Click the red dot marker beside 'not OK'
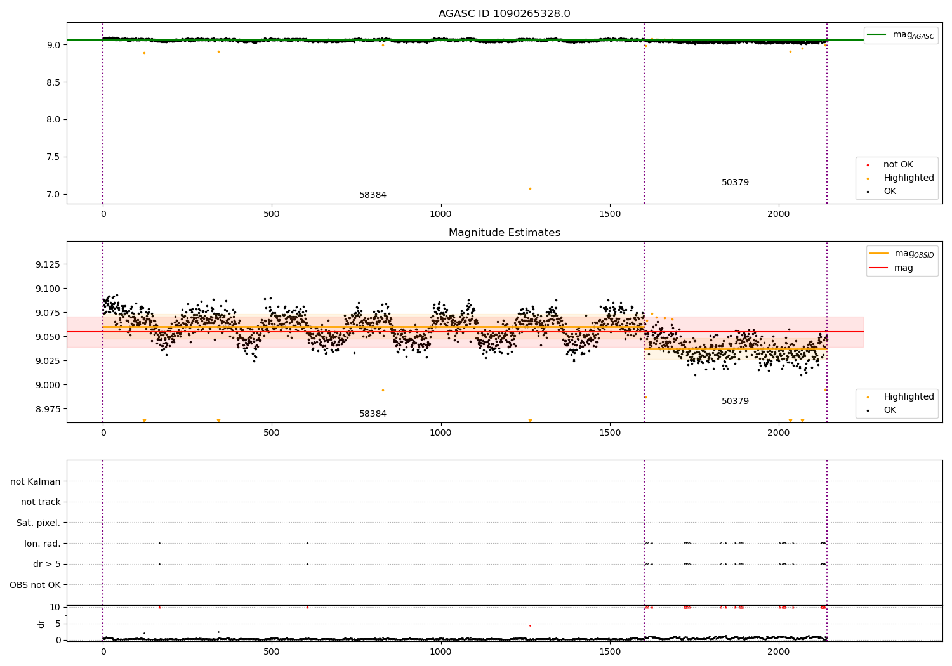952x666 pixels. (x=868, y=165)
